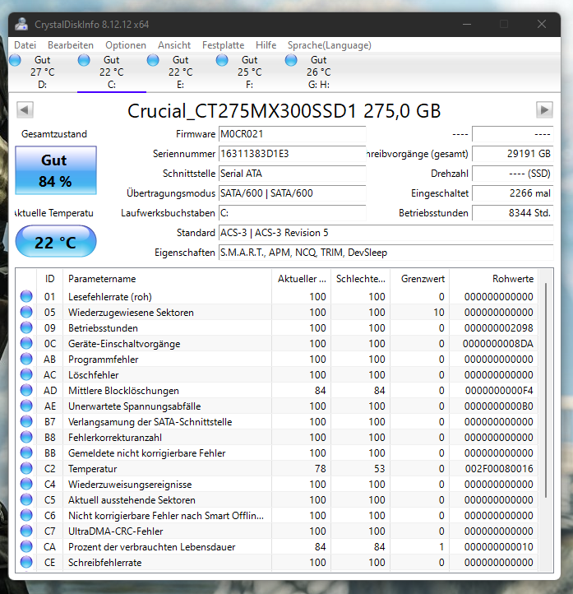Click the Rohwerte column header
573x594 pixels.
[x=494, y=279]
